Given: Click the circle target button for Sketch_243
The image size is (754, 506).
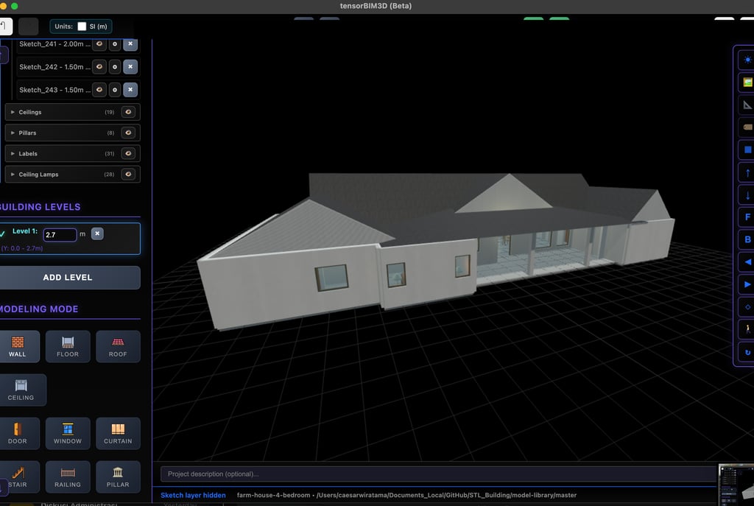Looking at the screenshot, I should [x=115, y=90].
